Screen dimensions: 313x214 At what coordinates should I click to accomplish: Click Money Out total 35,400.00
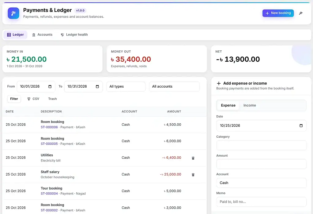pos(131,59)
